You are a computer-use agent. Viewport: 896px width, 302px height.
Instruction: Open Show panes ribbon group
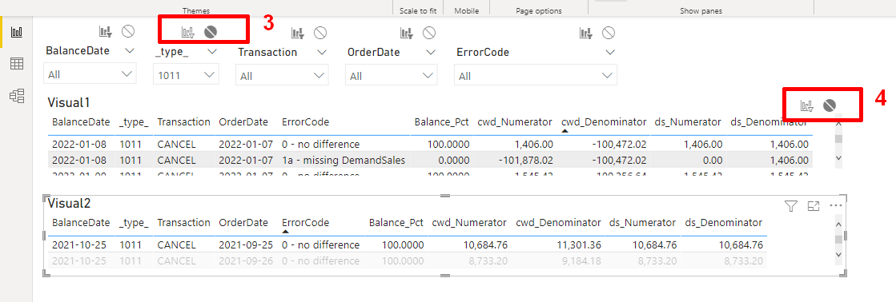click(701, 11)
